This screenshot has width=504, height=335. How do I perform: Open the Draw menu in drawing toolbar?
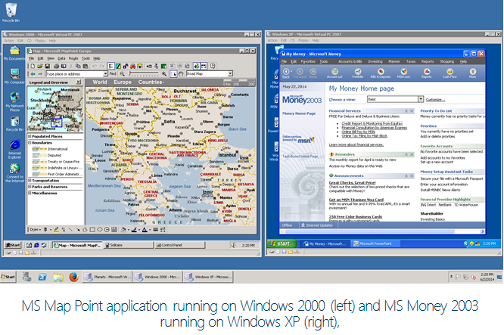(35, 230)
